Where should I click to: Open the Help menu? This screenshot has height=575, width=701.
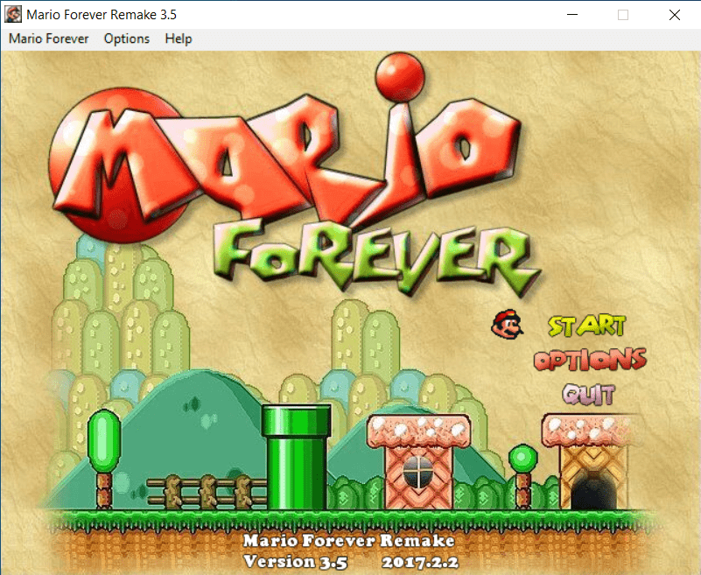tap(179, 39)
